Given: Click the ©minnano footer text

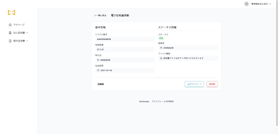Looking at the screenshot, I should [144, 101].
